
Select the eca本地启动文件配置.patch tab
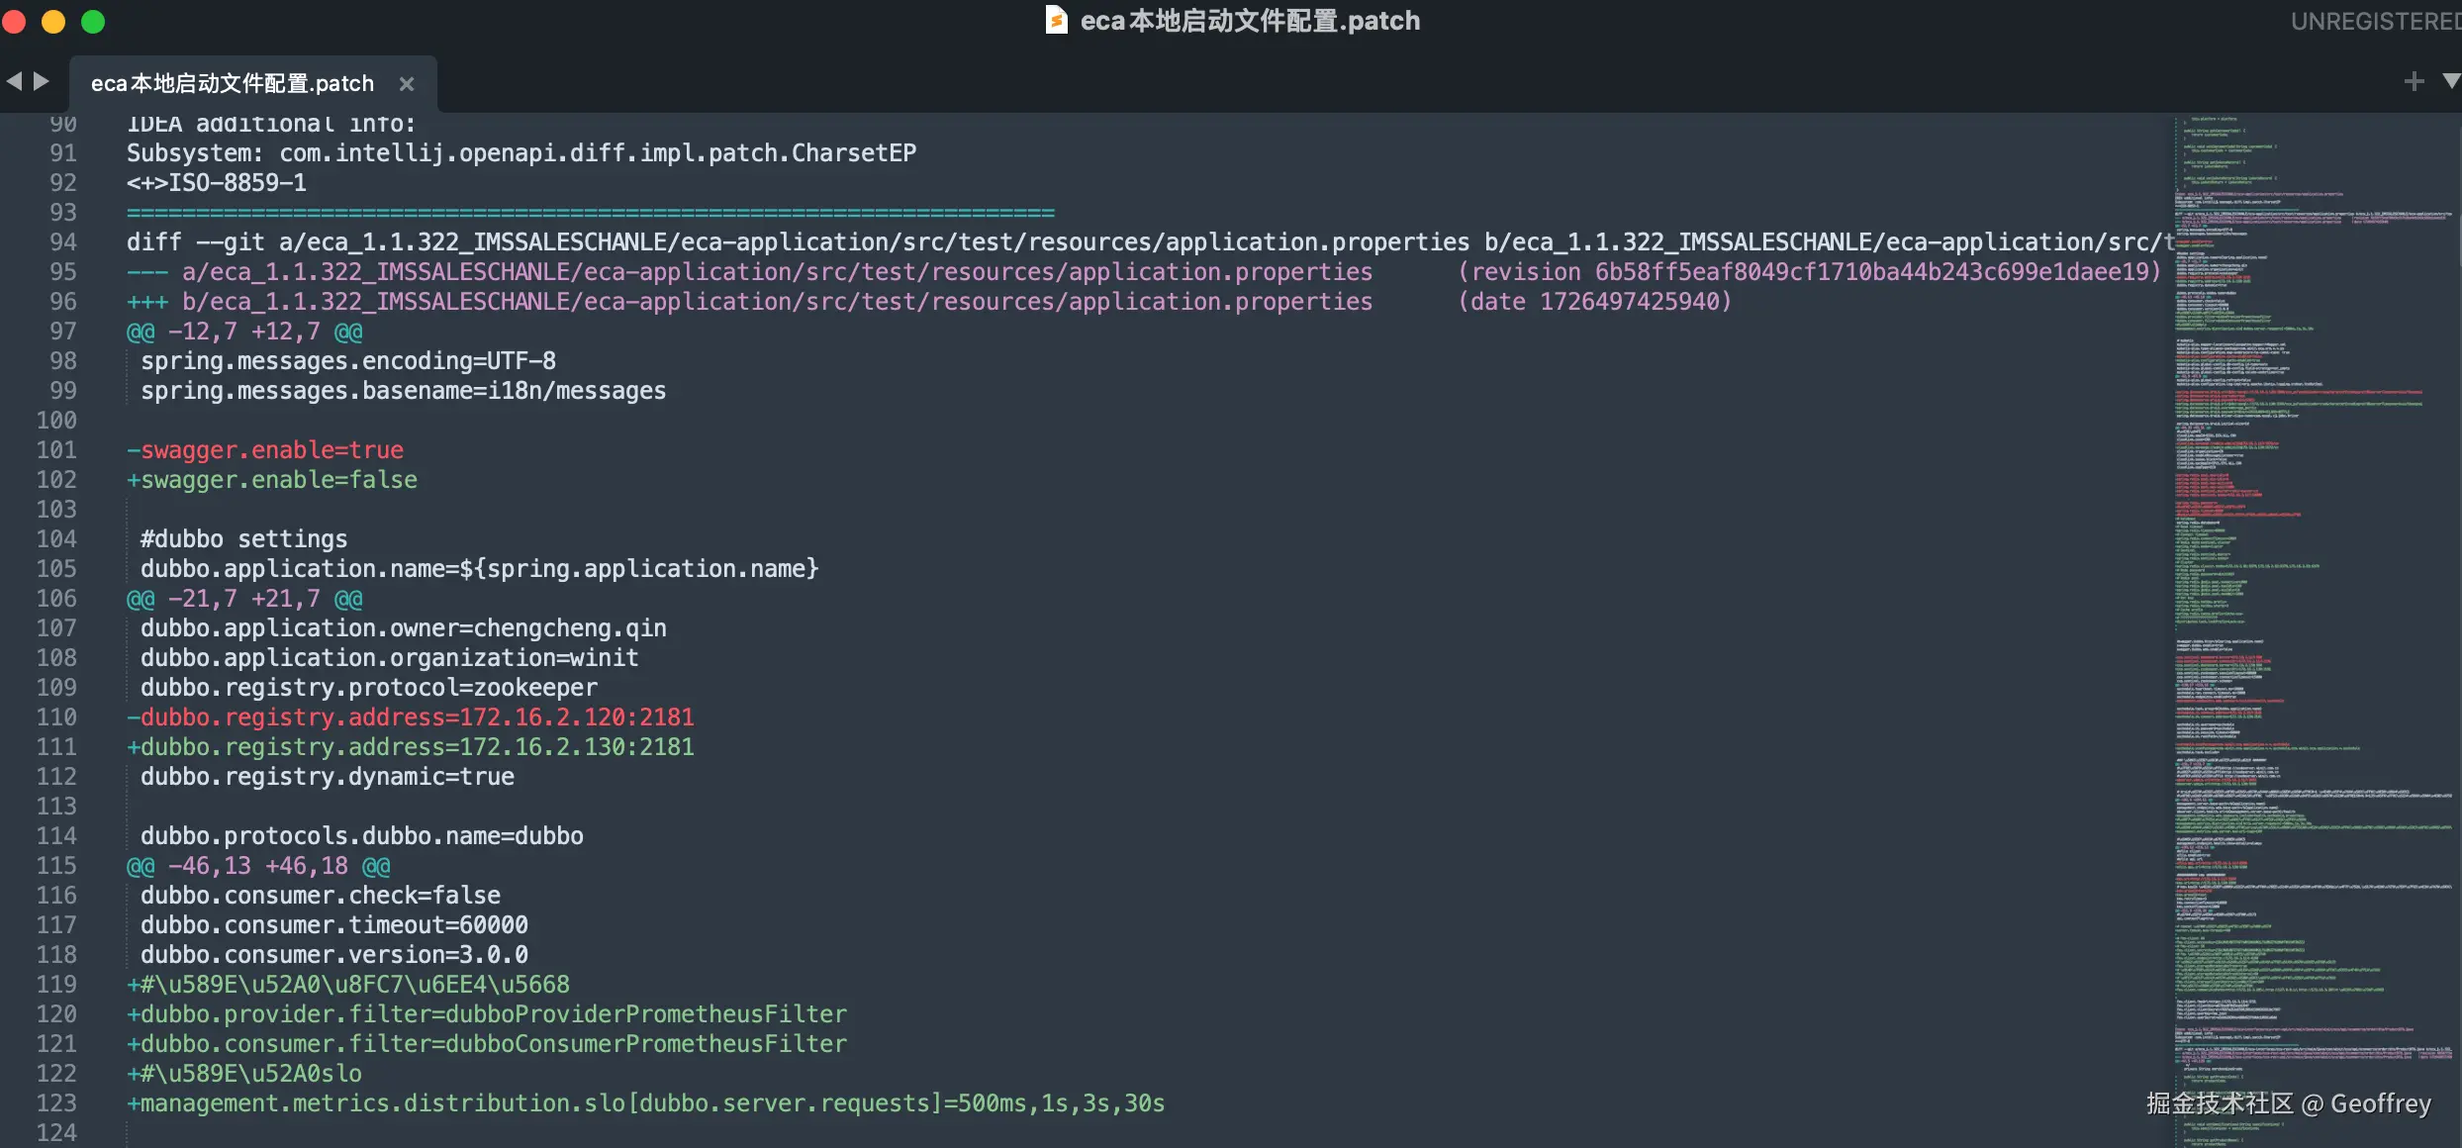click(x=233, y=84)
